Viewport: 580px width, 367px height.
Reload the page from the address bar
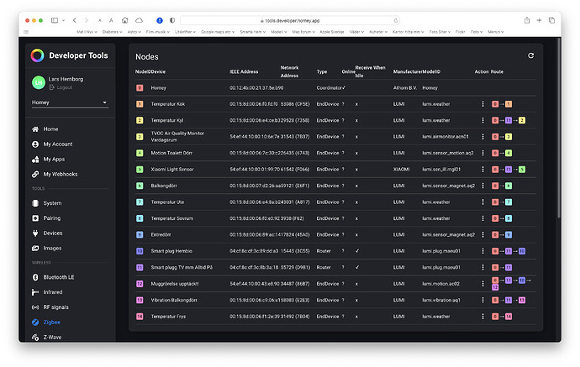coord(396,20)
